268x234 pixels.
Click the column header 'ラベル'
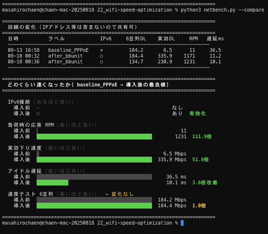point(56,39)
